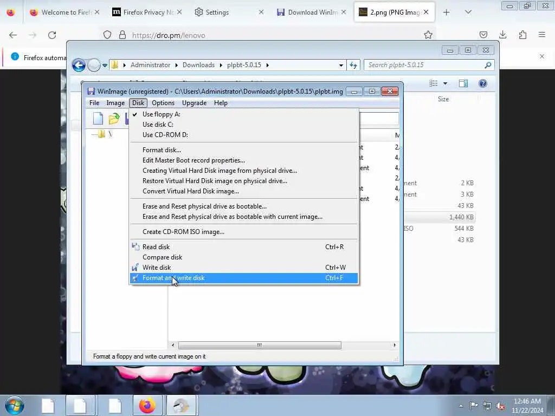Click the WinImage scrollbar left arrow
The height and width of the screenshot is (416, 555).
click(x=173, y=345)
